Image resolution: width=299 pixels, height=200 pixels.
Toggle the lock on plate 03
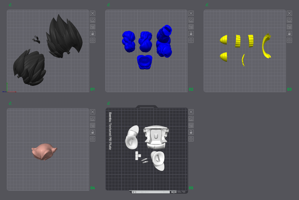click(x=289, y=34)
